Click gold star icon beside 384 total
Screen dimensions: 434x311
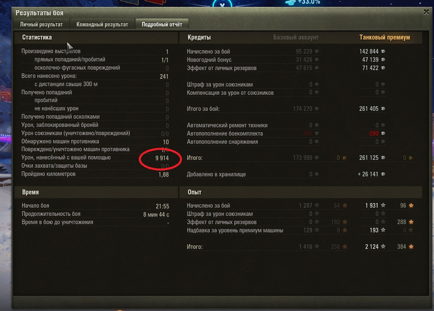[411, 246]
